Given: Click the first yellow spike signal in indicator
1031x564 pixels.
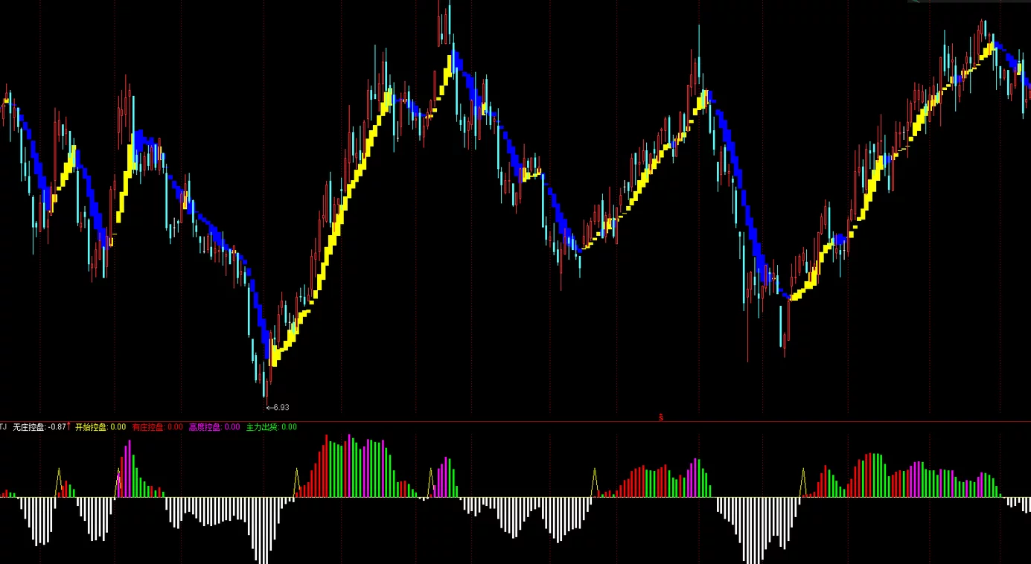Looking at the screenshot, I should click(59, 482).
